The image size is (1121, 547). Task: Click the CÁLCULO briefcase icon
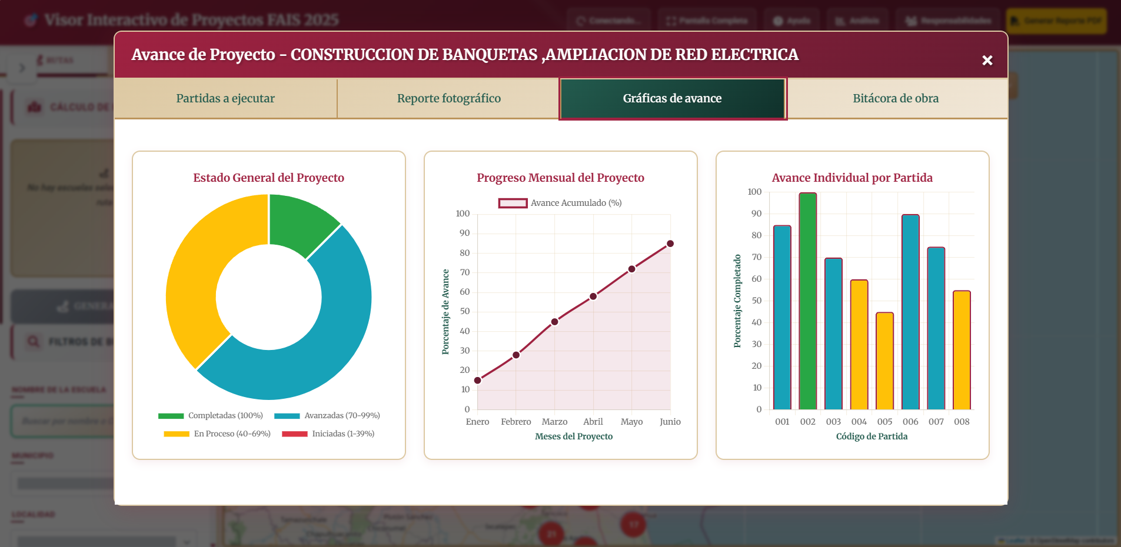(x=34, y=106)
